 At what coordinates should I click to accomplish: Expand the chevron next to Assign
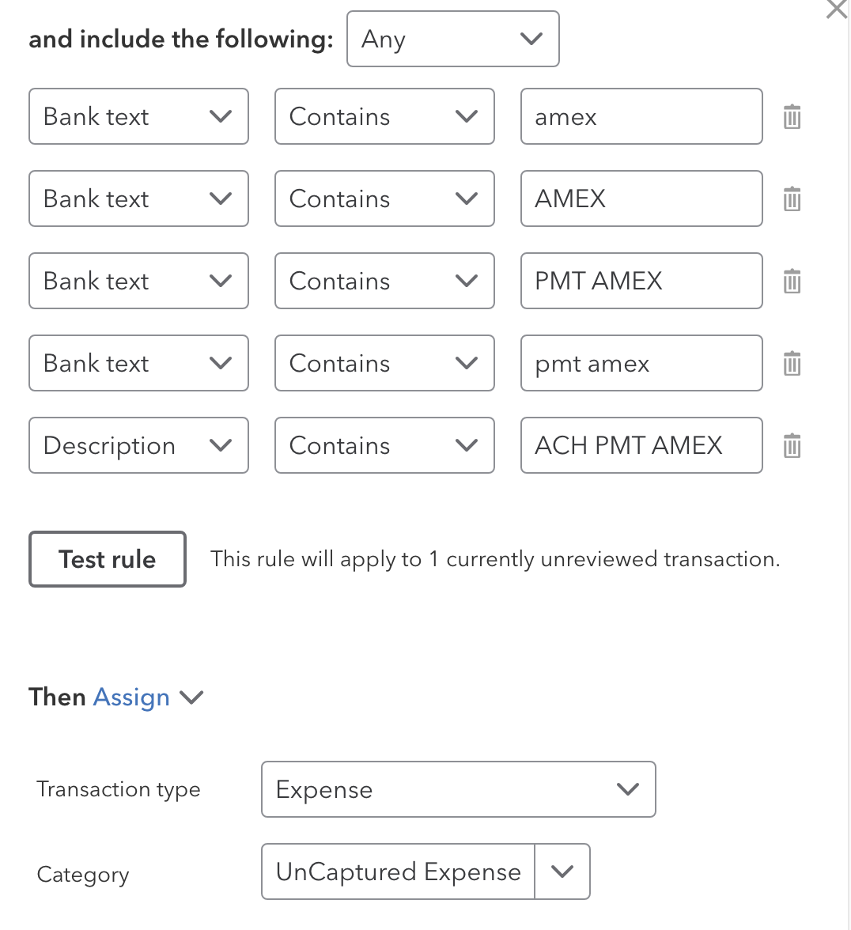[191, 697]
